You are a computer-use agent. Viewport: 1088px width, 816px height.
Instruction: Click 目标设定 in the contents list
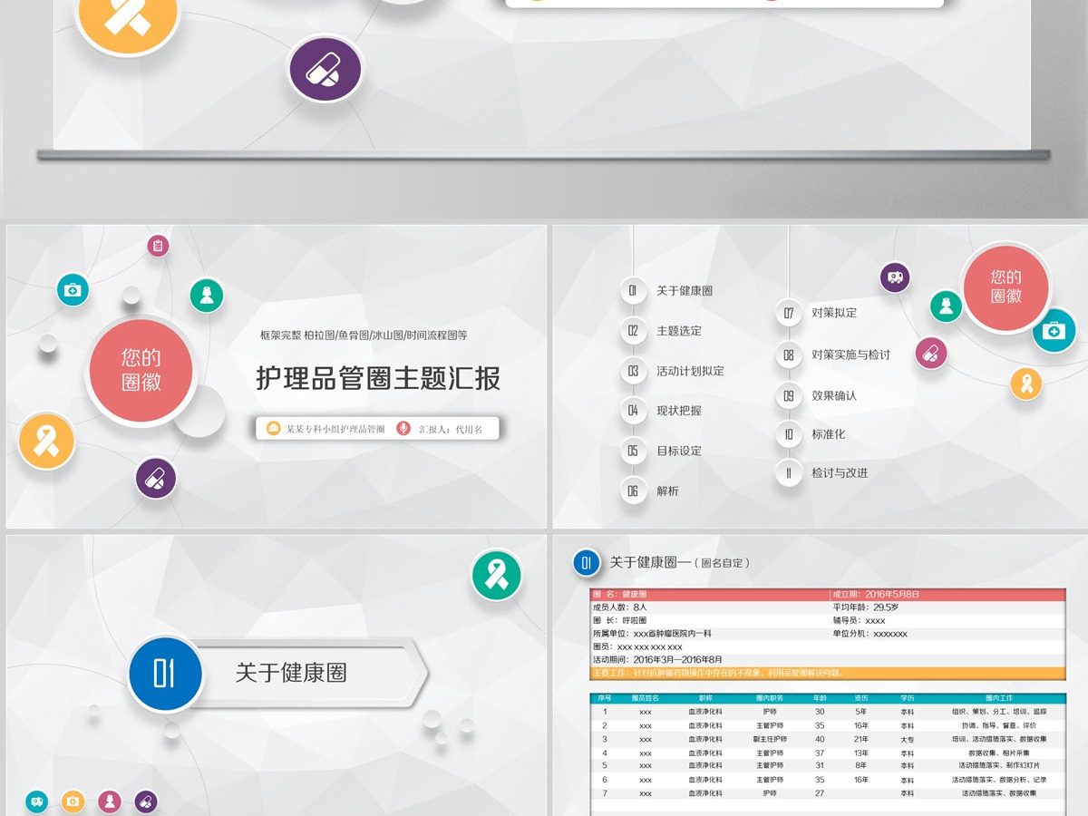click(679, 451)
